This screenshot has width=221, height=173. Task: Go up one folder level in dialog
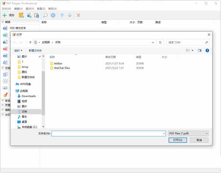point(30,43)
